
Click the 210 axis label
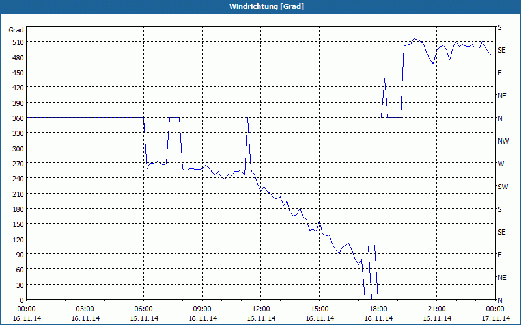(18, 194)
